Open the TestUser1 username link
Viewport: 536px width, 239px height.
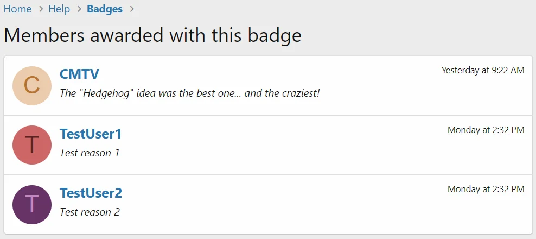91,134
